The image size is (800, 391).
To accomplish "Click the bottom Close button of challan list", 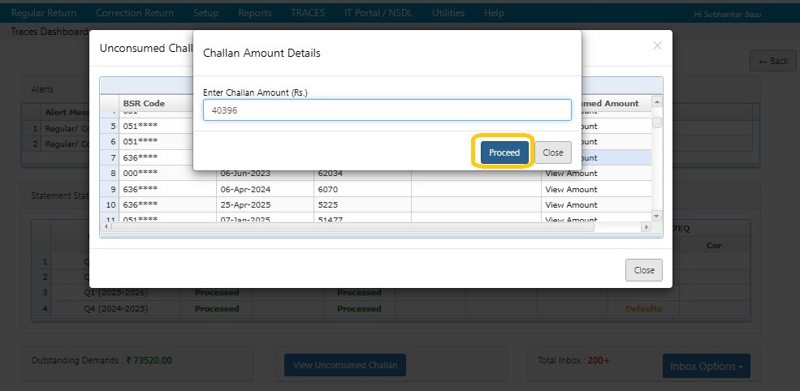I will (643, 270).
